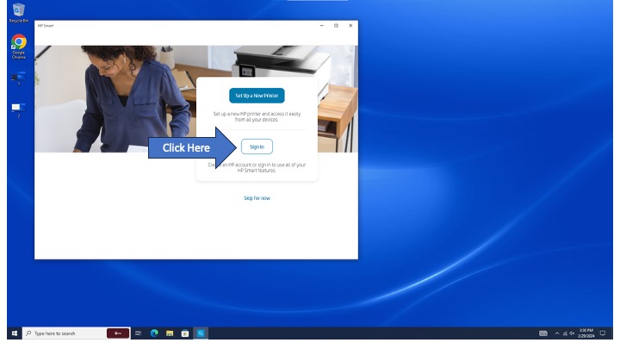Open the touch keyboard tray icon
Screen dimensions: 620x349
(x=543, y=333)
